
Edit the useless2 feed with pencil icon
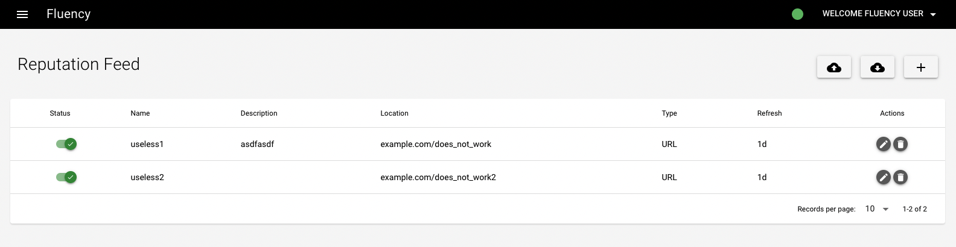coord(884,177)
